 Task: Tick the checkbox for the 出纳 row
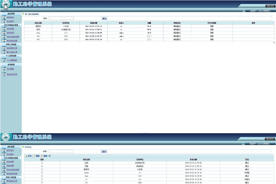pos(42,163)
